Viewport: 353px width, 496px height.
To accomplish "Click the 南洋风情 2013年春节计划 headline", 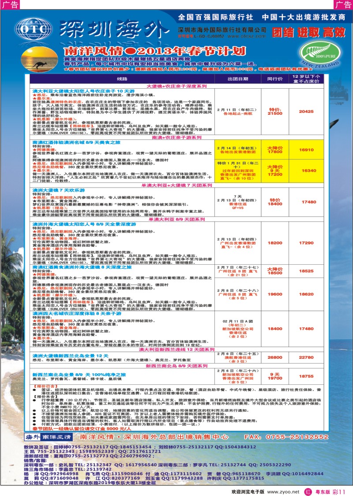I will point(154,51).
